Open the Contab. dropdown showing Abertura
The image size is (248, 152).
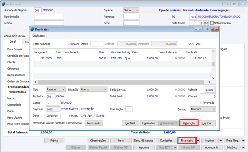click(x=203, y=109)
